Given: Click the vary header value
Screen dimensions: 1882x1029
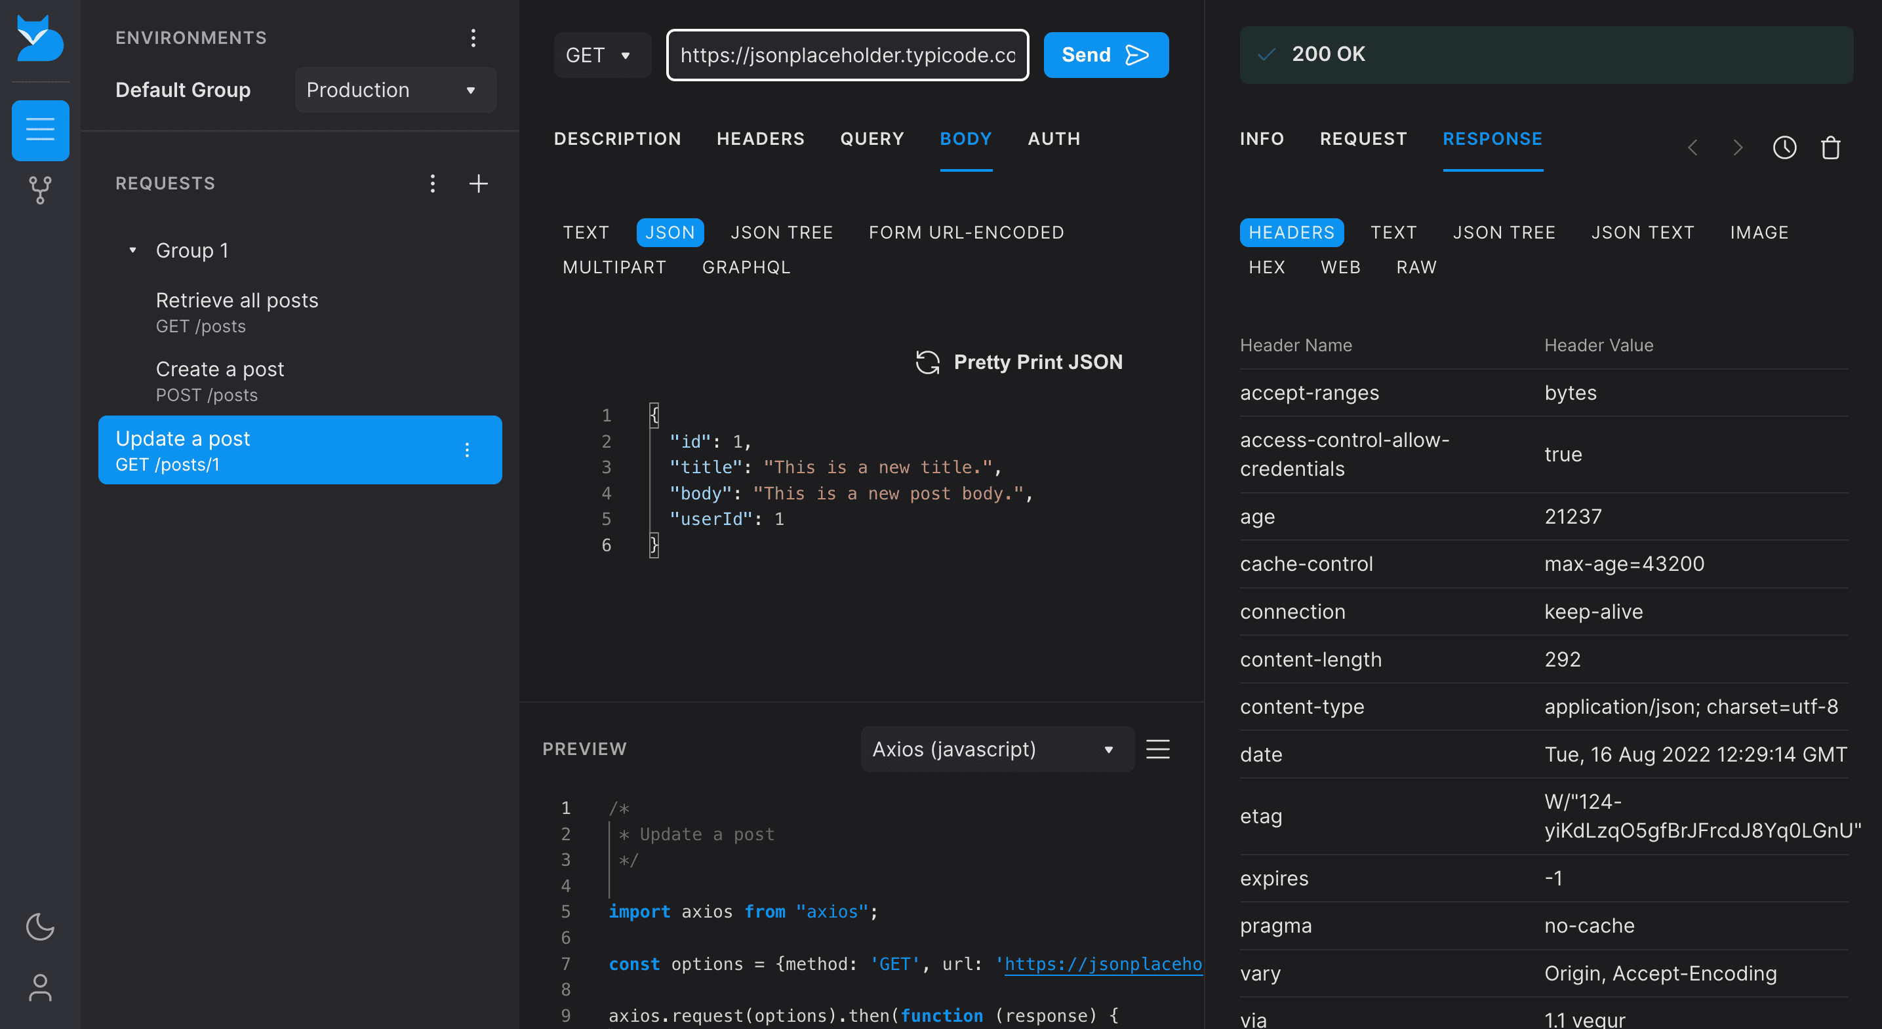Looking at the screenshot, I should pos(1659,973).
